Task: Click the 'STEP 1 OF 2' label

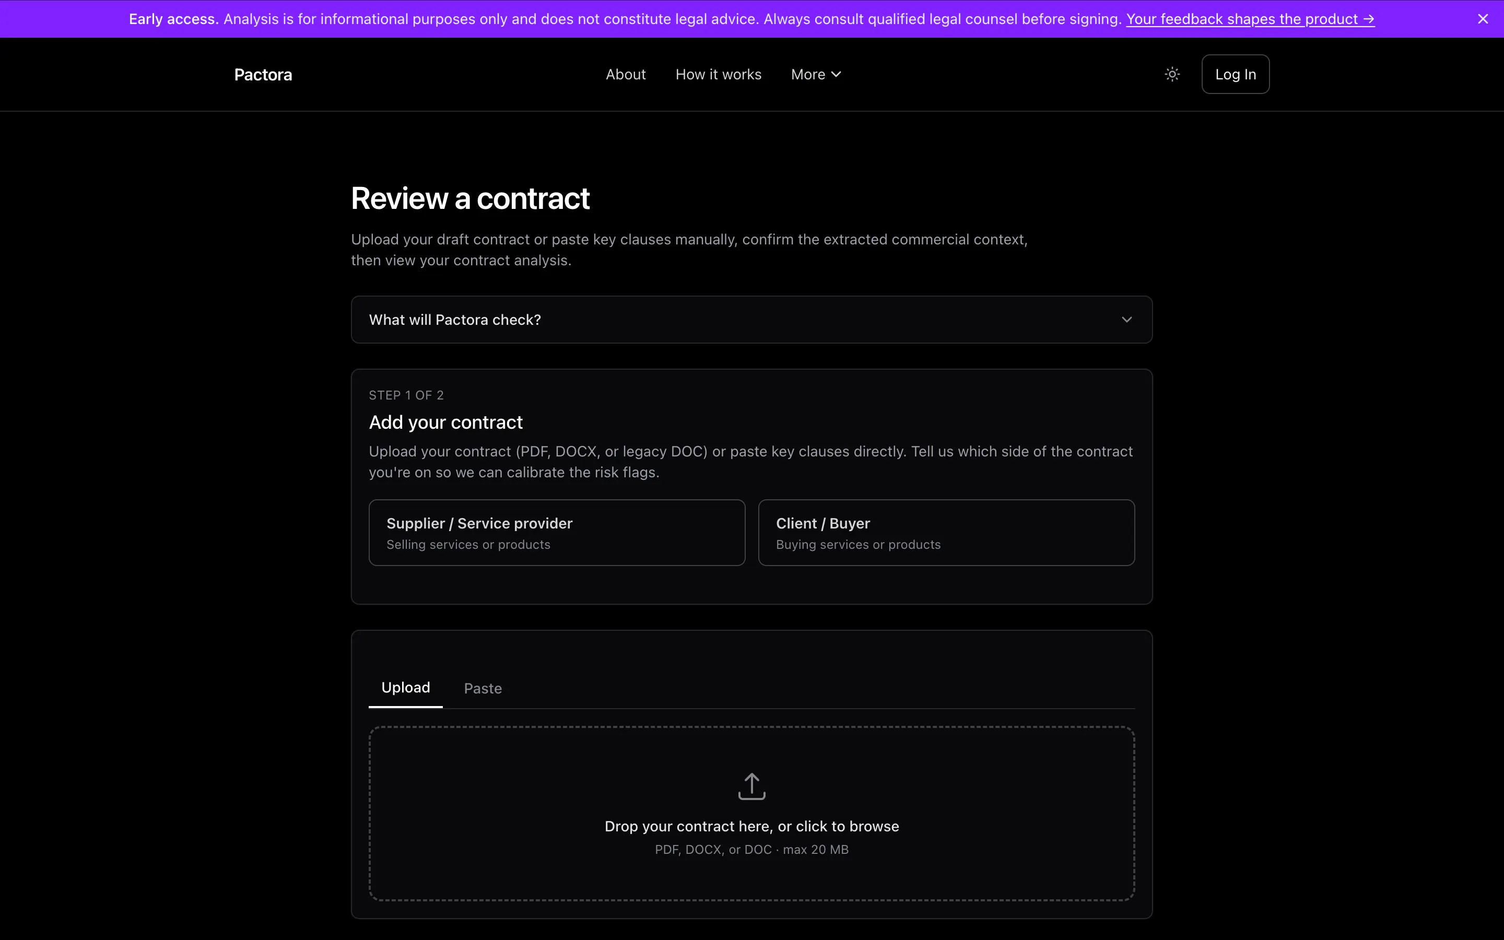Action: (406, 395)
